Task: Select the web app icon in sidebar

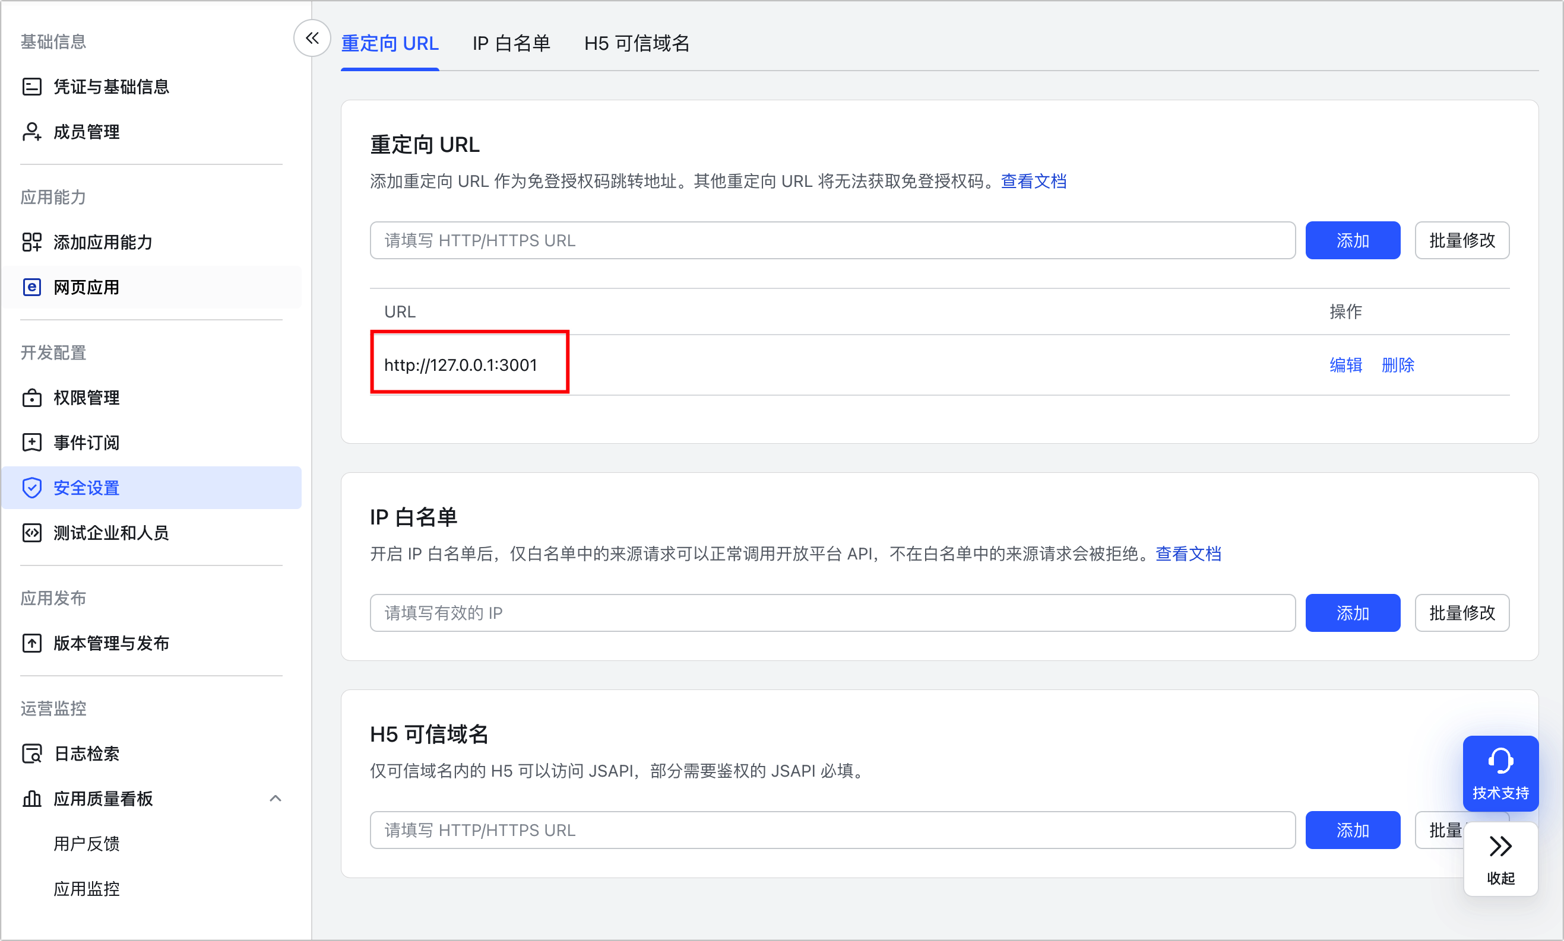Action: (31, 287)
